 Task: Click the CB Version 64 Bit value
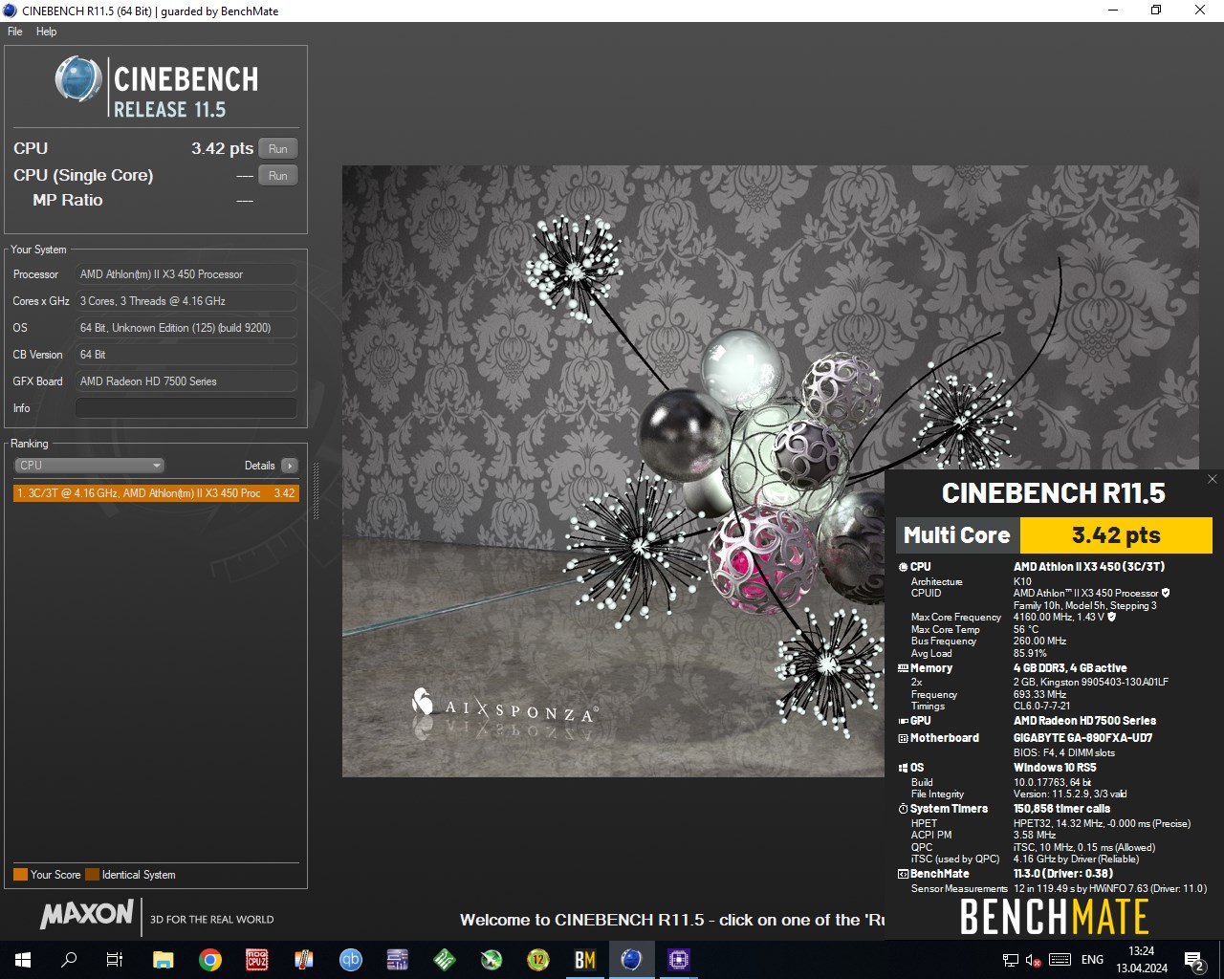(x=186, y=355)
